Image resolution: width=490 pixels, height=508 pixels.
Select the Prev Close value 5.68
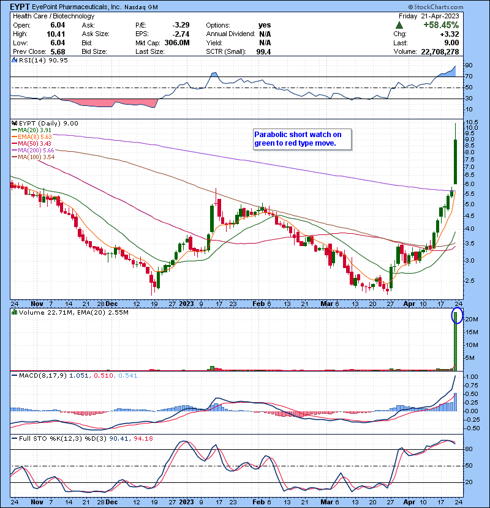click(58, 51)
